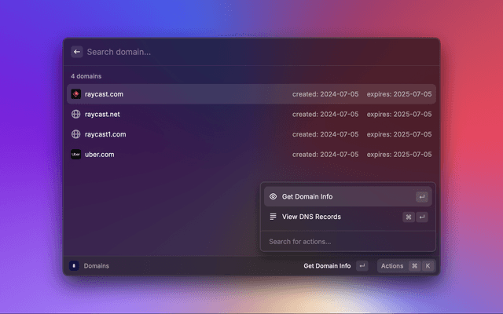Click the eye icon for Get Domain Info
503x314 pixels.
tap(273, 197)
